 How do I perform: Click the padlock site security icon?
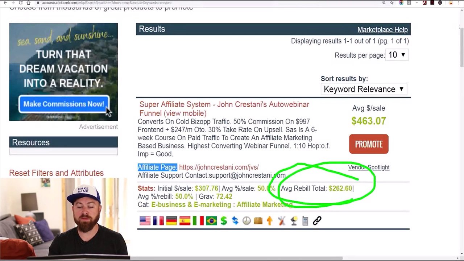click(38, 3)
